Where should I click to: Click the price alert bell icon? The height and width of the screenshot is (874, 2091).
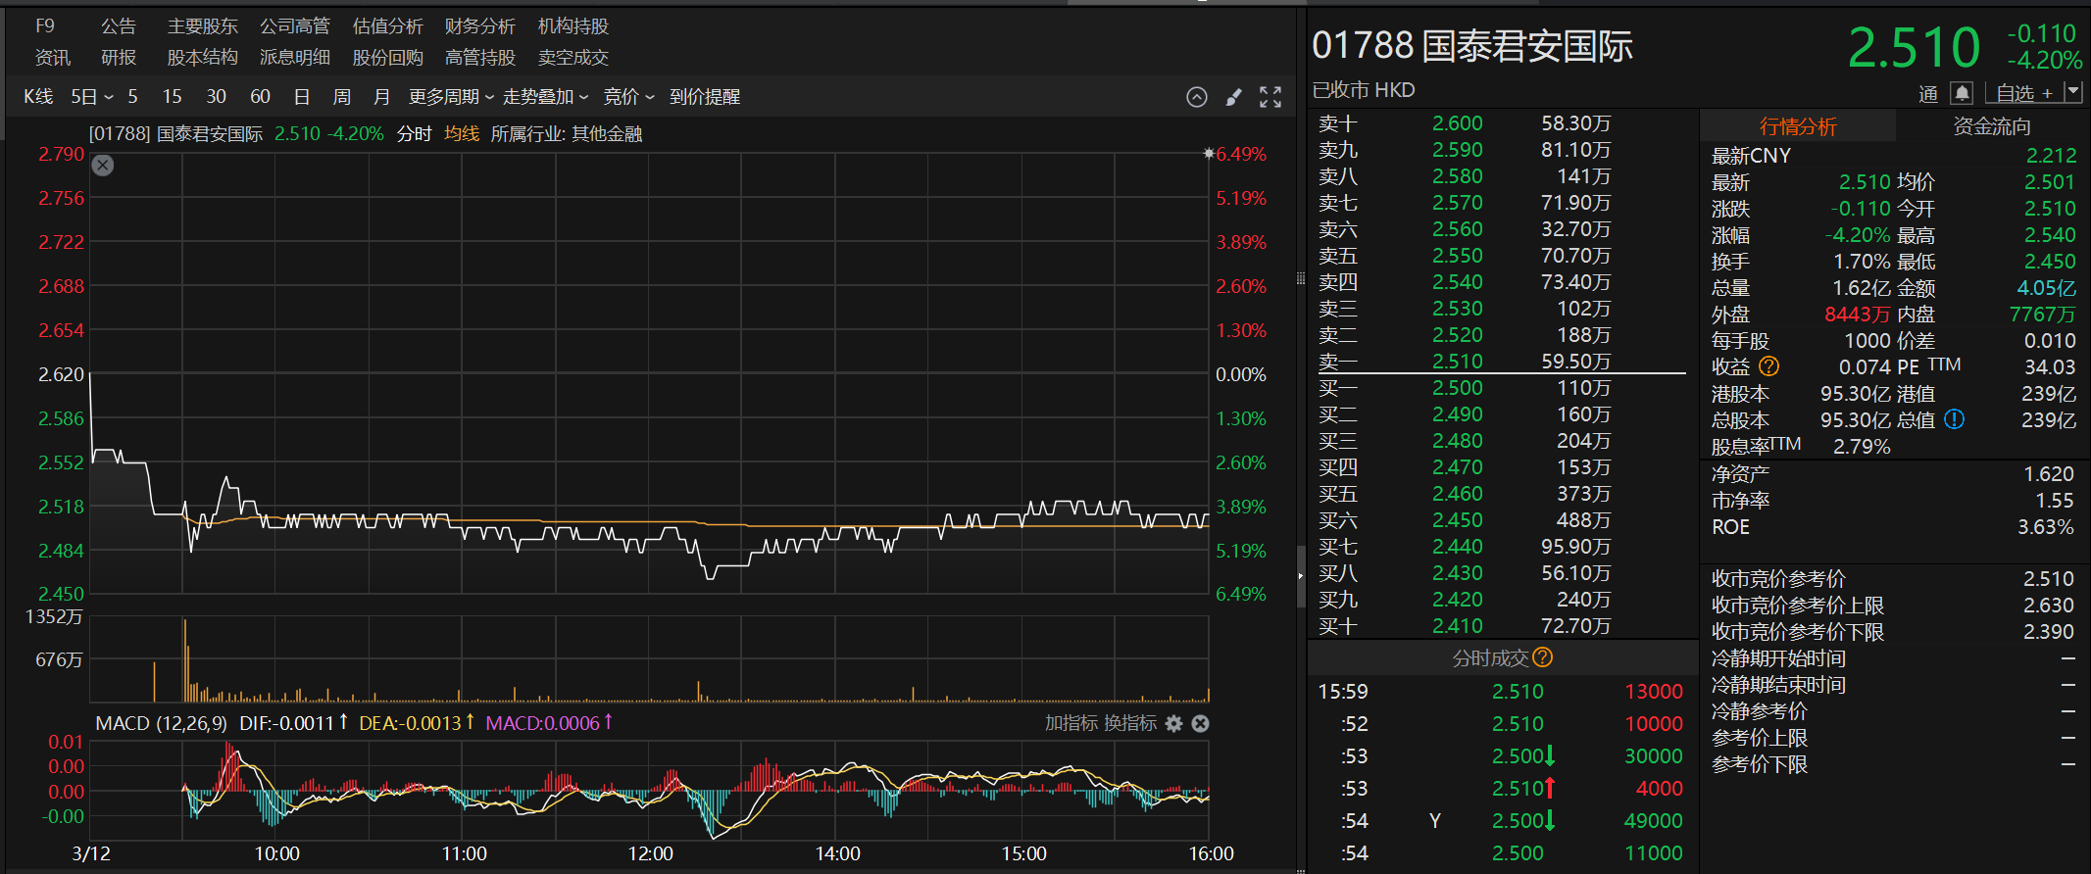pos(1962,93)
